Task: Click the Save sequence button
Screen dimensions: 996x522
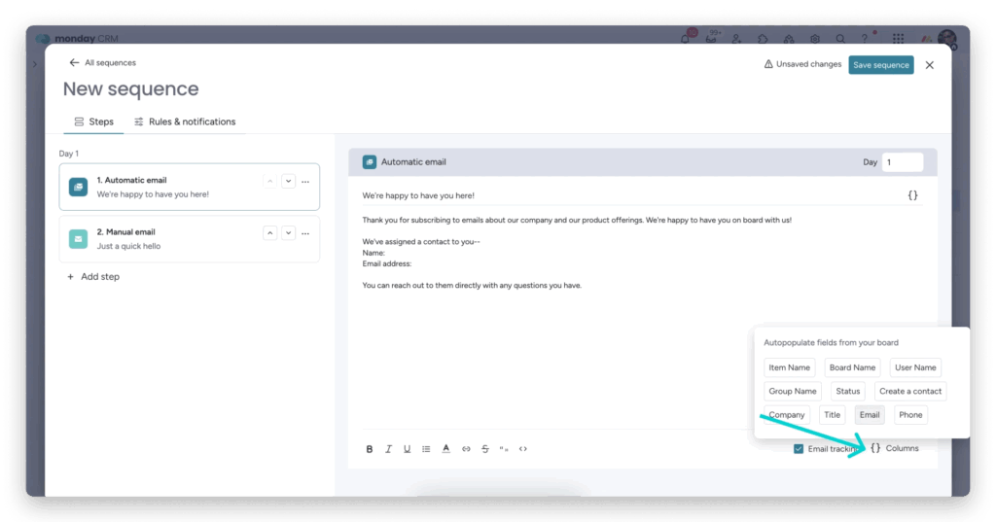Action: click(x=880, y=65)
